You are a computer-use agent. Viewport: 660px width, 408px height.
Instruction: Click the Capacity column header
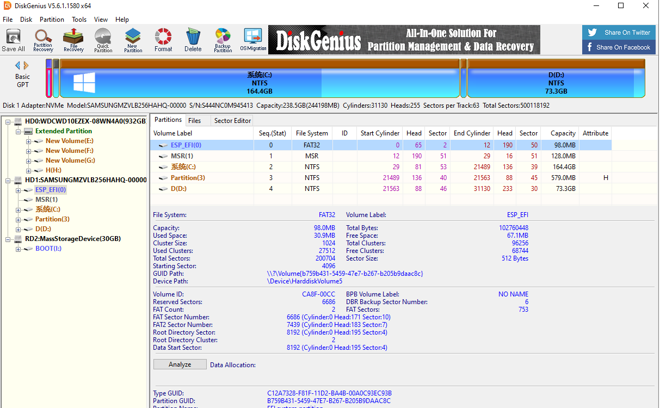pos(560,133)
